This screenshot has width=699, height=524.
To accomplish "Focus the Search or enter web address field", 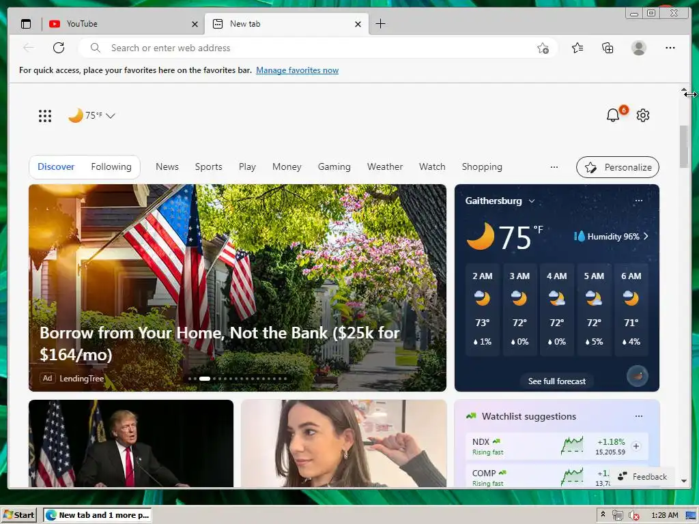I will pyautogui.click(x=317, y=48).
